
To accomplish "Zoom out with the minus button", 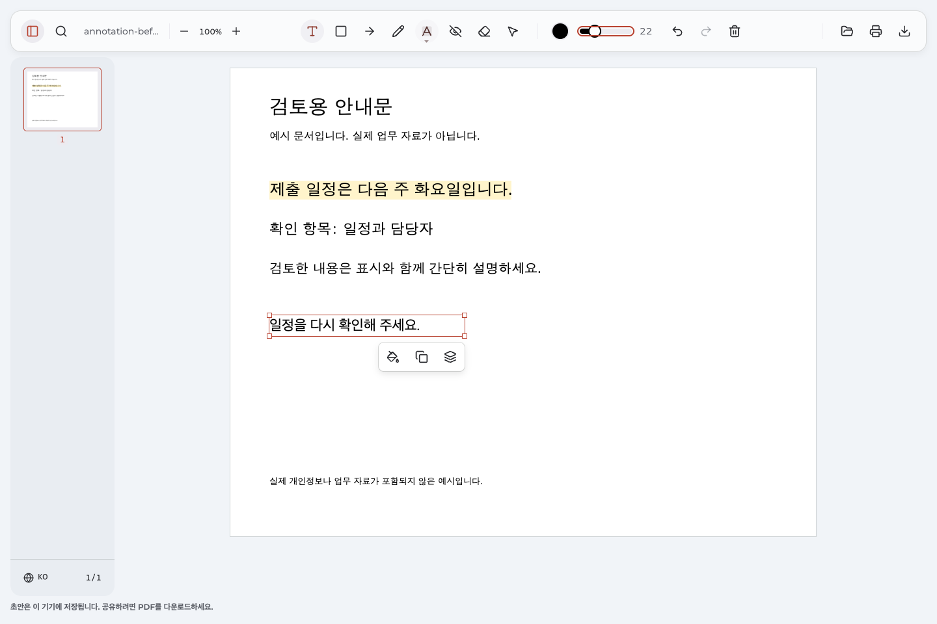I will 184,31.
